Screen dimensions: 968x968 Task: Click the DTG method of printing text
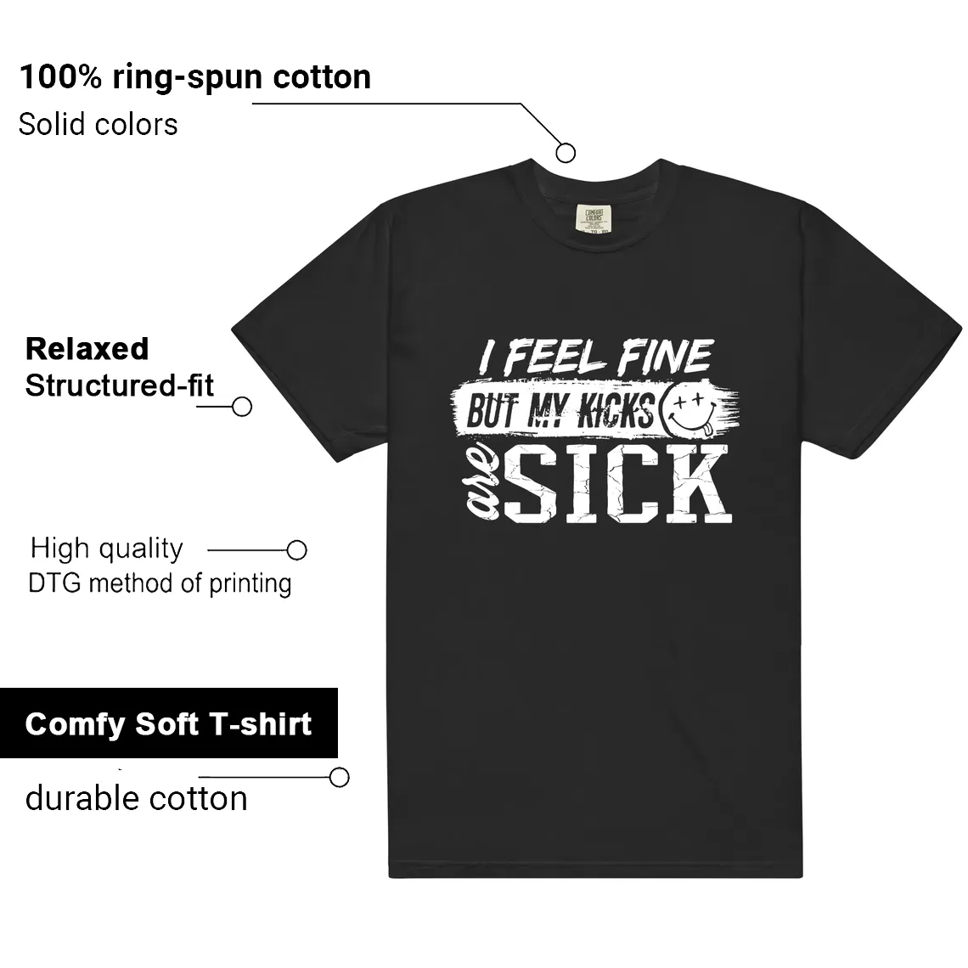point(160,583)
